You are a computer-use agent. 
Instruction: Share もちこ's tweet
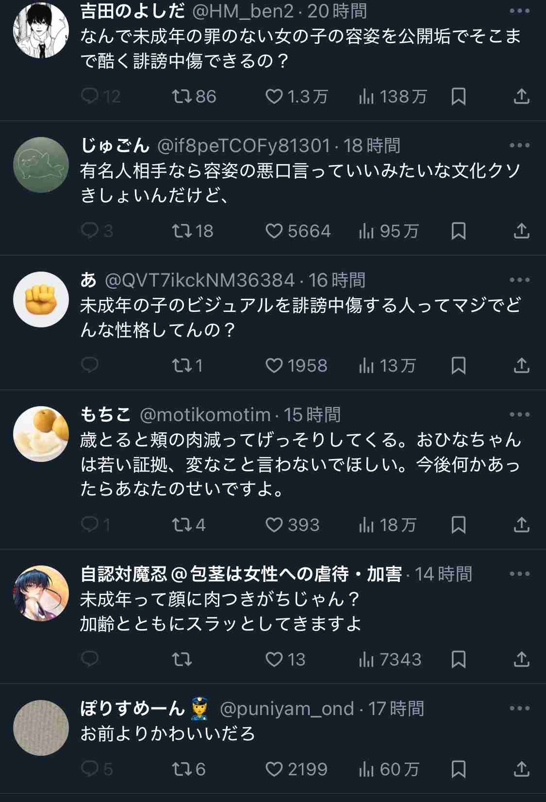click(x=521, y=525)
